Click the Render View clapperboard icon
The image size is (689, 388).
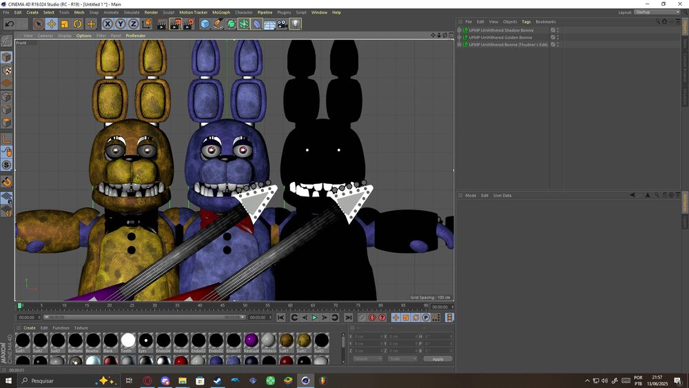click(x=162, y=24)
